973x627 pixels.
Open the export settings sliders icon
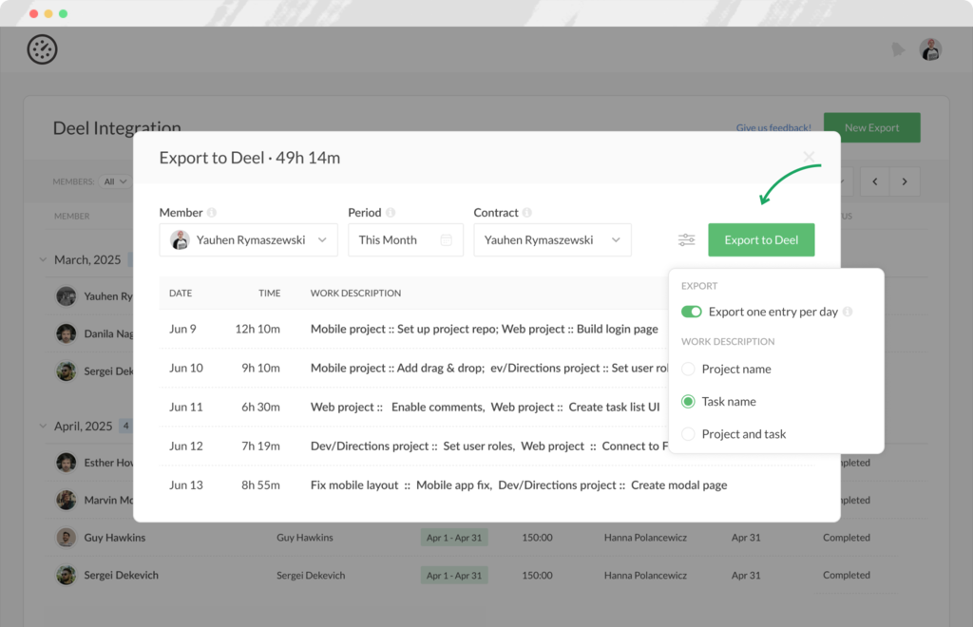(x=686, y=240)
